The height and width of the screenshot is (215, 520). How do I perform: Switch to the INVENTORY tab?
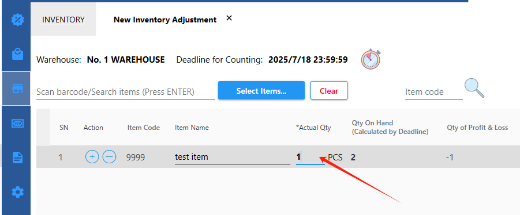pyautogui.click(x=63, y=20)
